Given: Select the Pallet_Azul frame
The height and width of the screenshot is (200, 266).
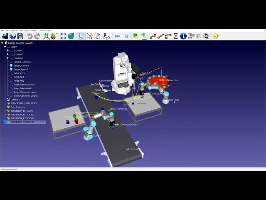Looking at the screenshot, I should 19,77.
